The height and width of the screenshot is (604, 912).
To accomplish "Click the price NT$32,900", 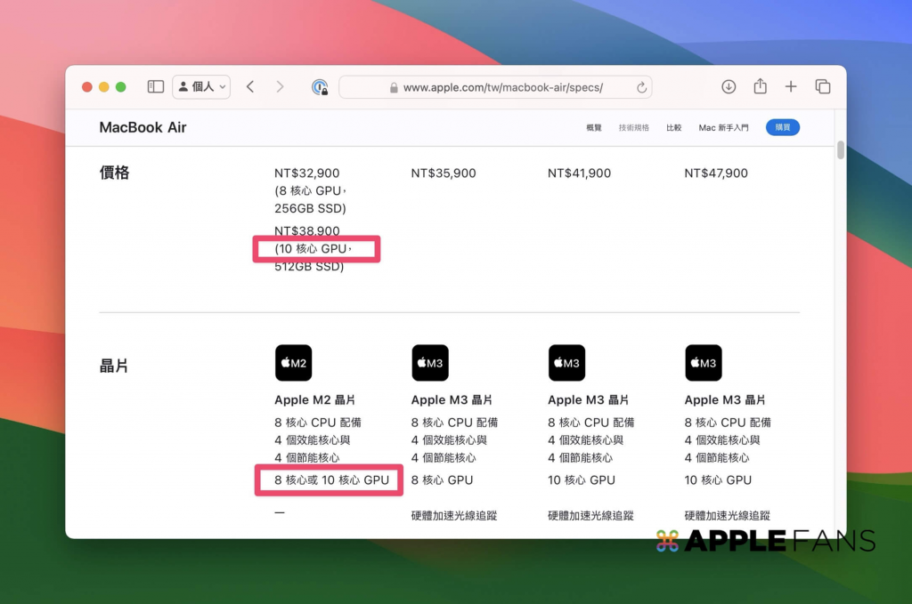I will pos(306,173).
